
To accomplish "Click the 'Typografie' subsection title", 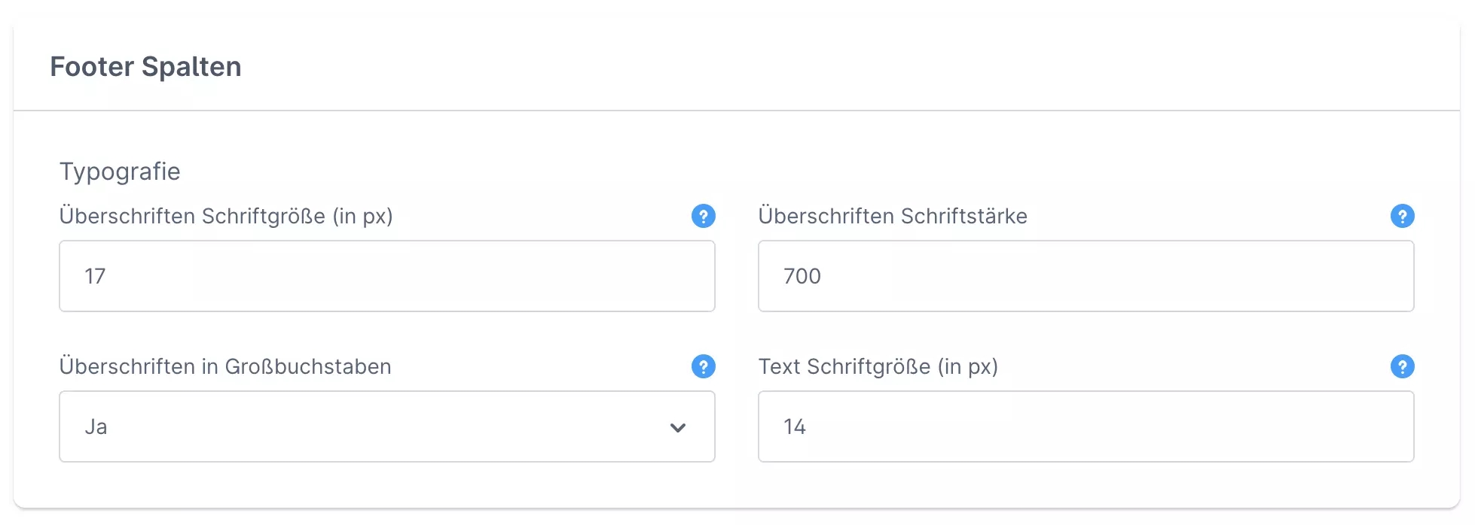I will [120, 171].
